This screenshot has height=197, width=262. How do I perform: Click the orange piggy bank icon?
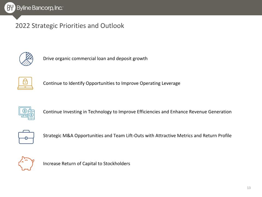tap(26, 163)
